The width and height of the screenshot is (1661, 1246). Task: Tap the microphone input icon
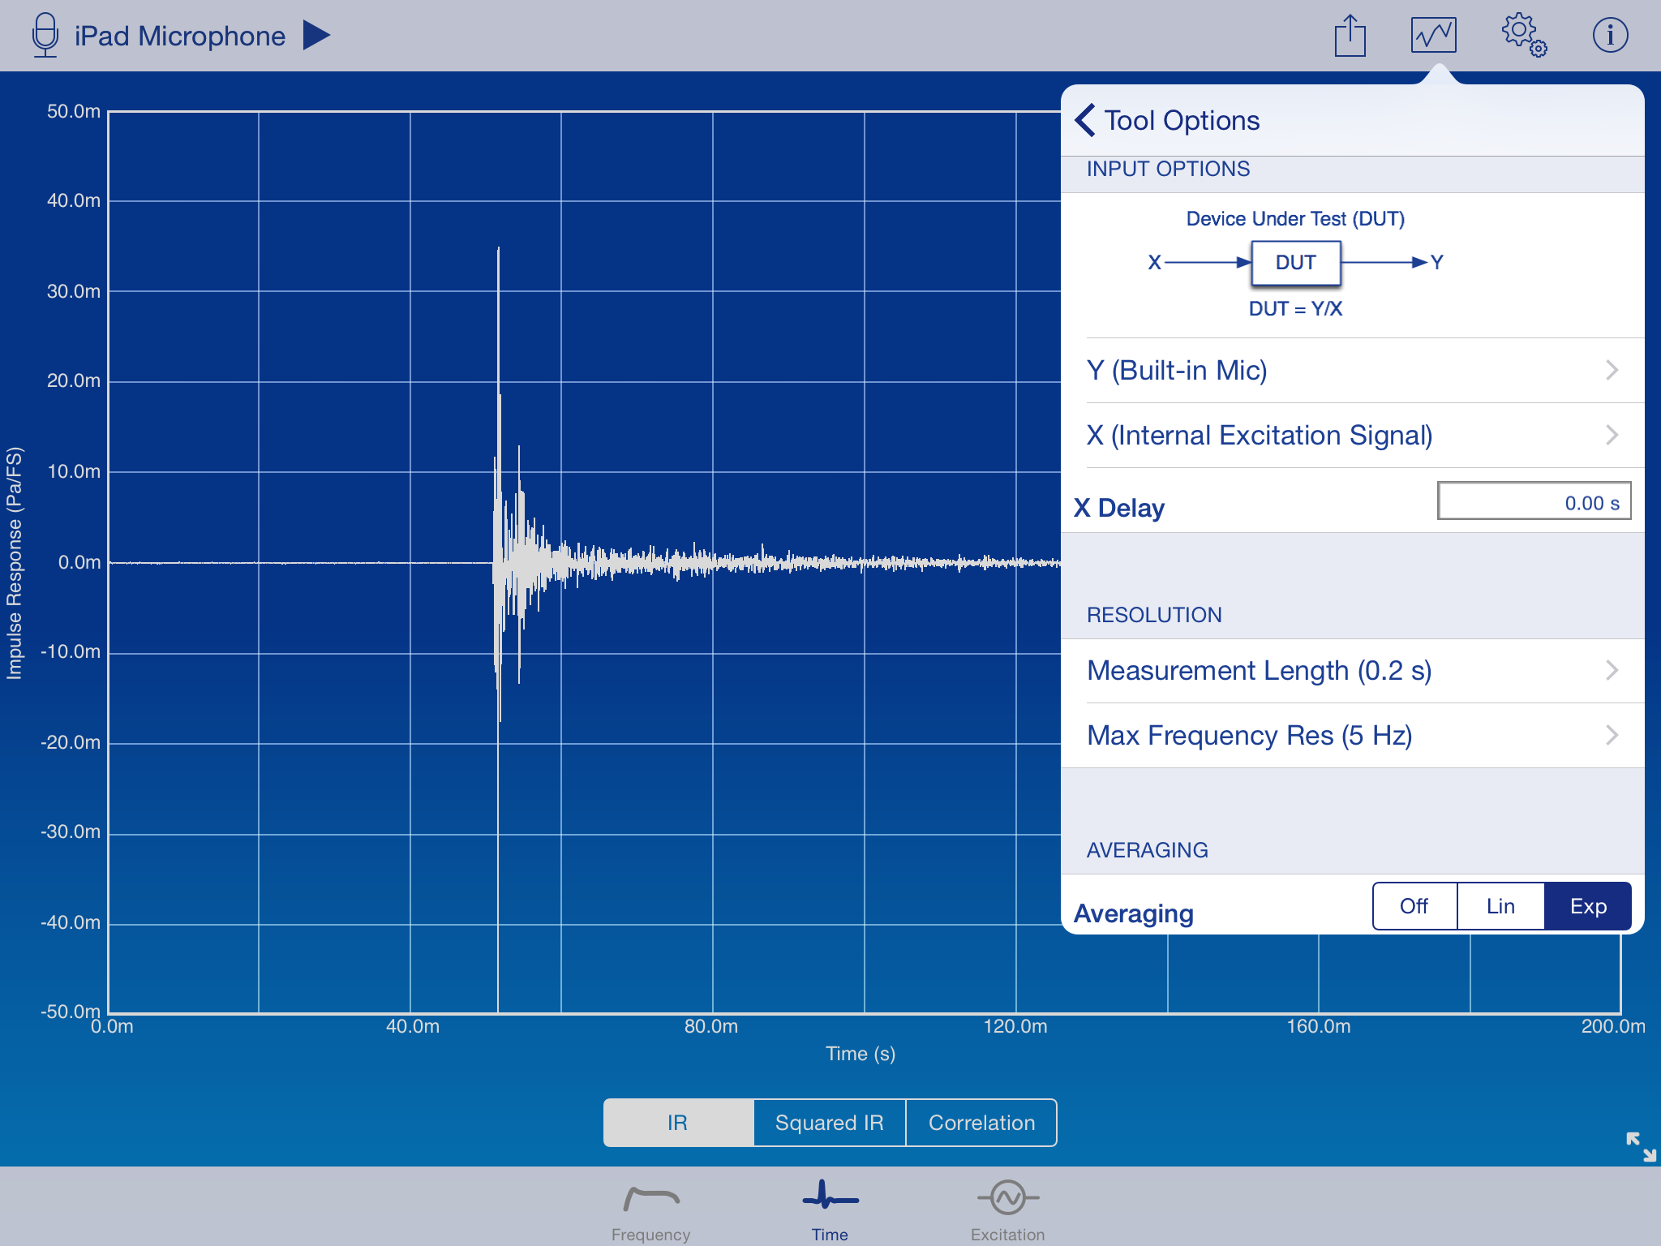45,36
